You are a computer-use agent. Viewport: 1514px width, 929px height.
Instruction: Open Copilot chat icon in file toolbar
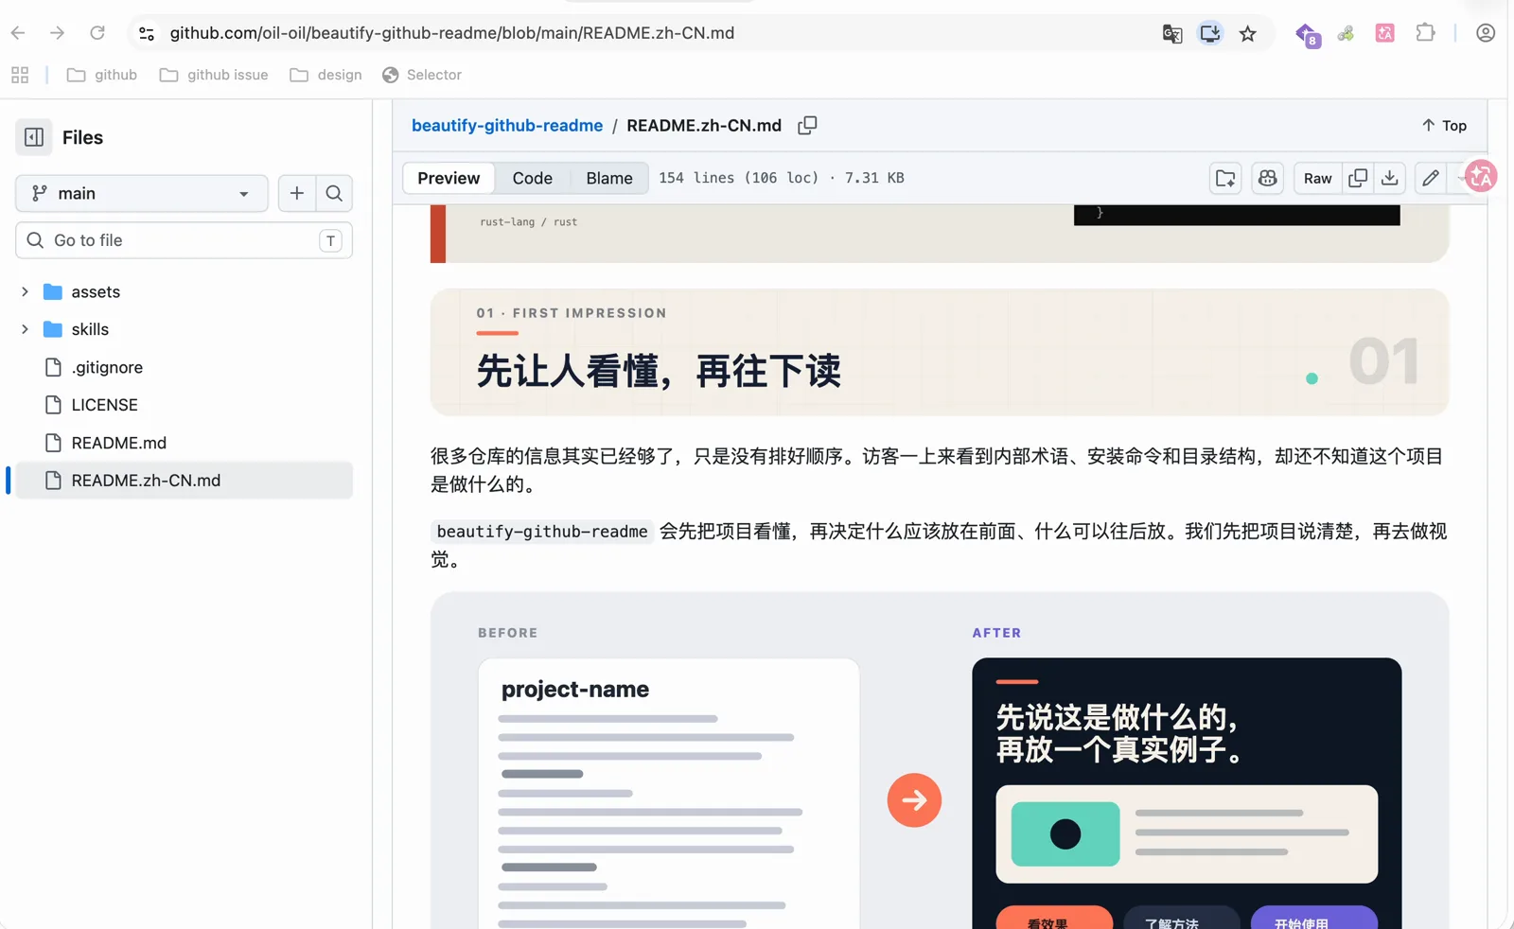click(1268, 178)
